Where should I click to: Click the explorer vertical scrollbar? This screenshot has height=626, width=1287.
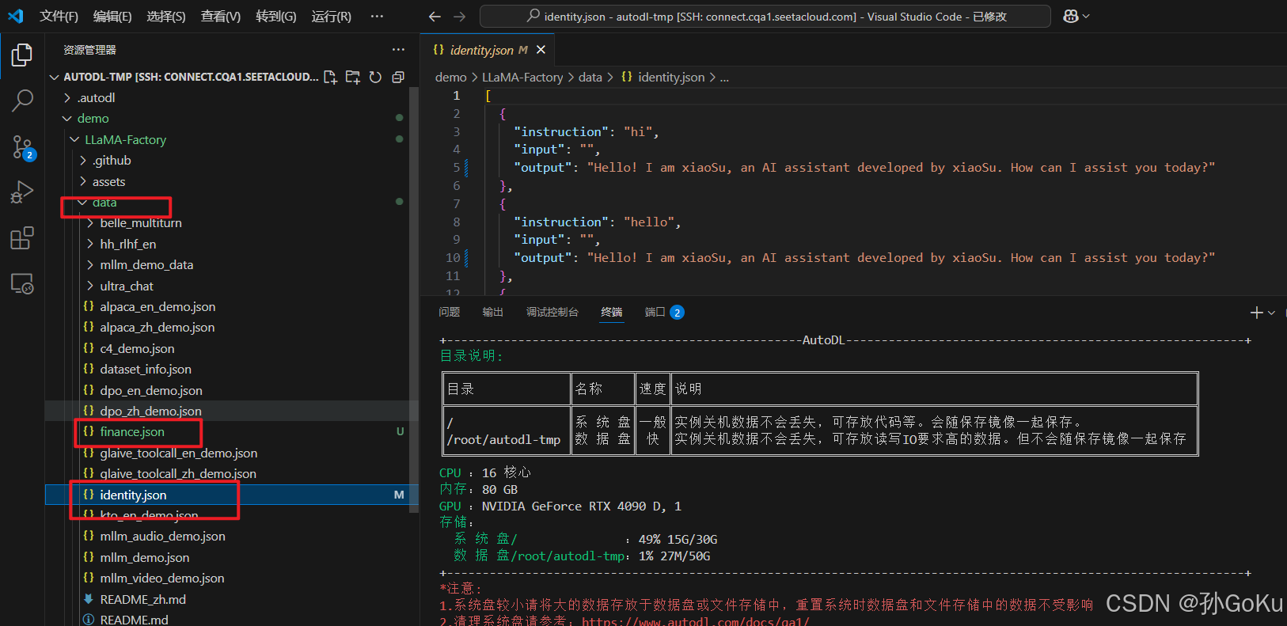(x=413, y=300)
